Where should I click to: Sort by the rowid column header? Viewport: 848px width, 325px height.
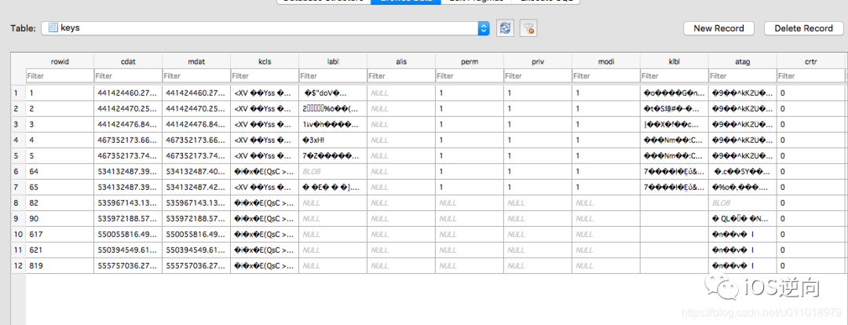[60, 62]
